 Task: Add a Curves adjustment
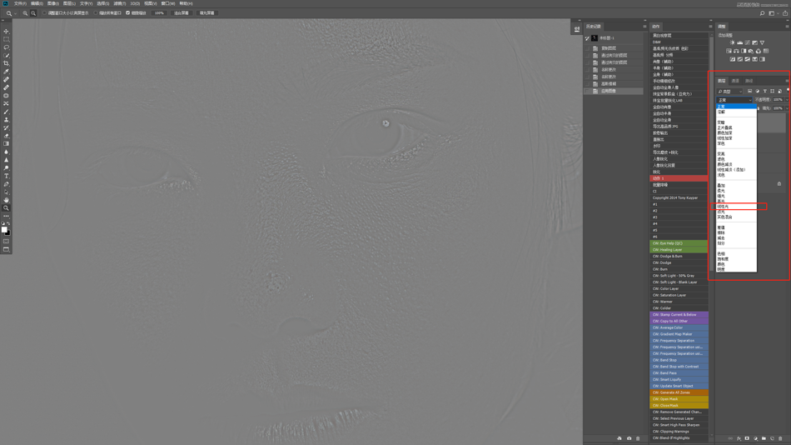click(x=748, y=43)
